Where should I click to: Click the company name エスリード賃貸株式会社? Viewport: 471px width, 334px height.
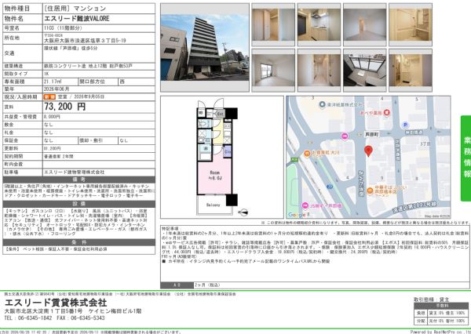tap(56, 303)
